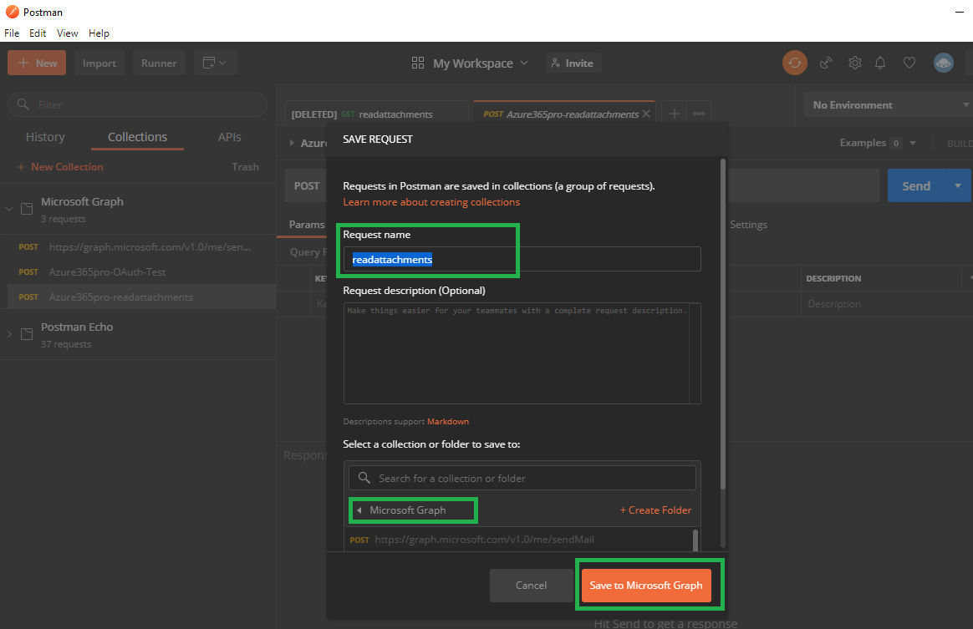The height and width of the screenshot is (629, 973).
Task: Open the Markdown link
Action: pos(447,421)
